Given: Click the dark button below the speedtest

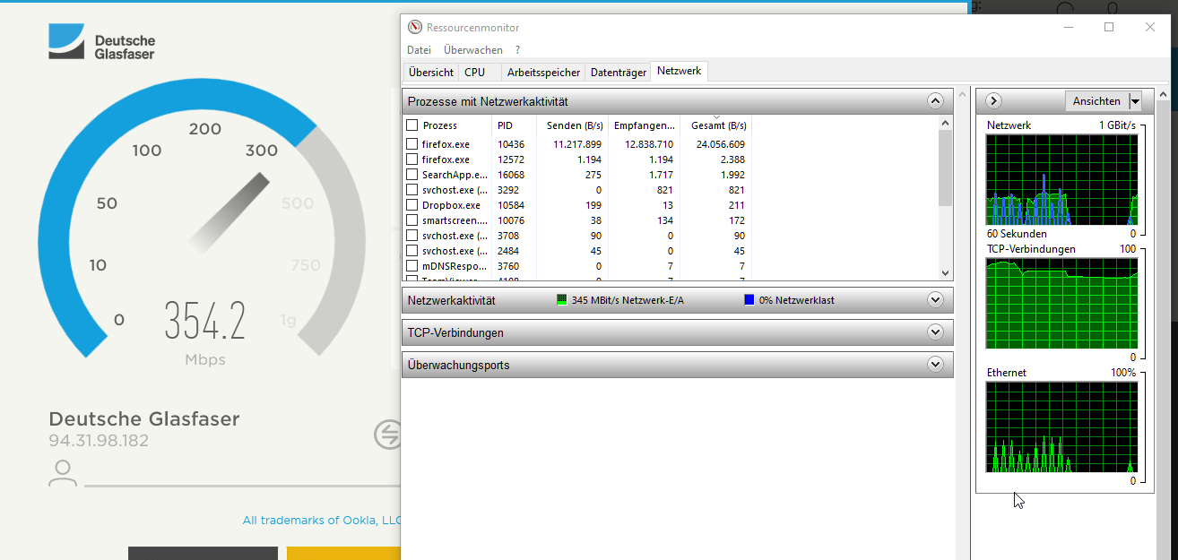Looking at the screenshot, I should point(203,553).
